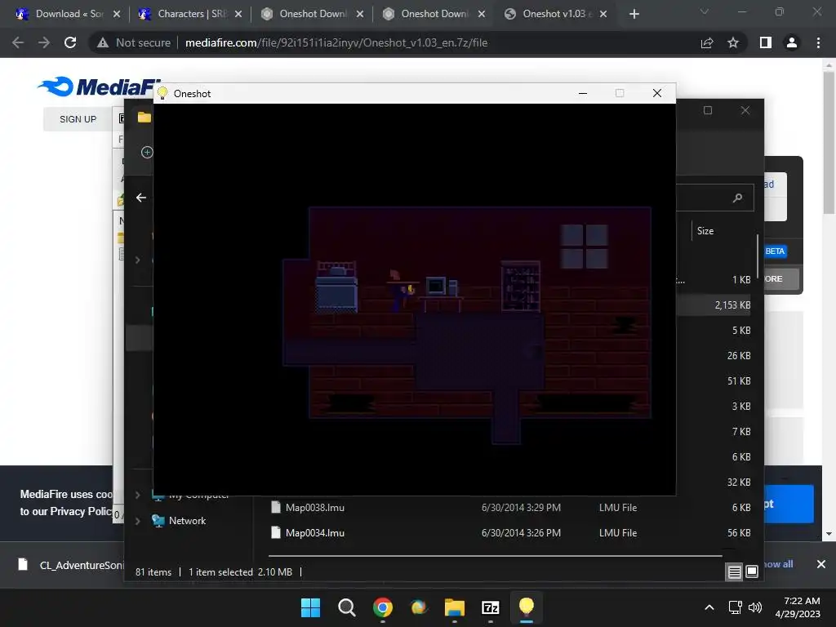The height and width of the screenshot is (627, 836).
Task: Open Chrome tab search chevron
Action: (705, 11)
